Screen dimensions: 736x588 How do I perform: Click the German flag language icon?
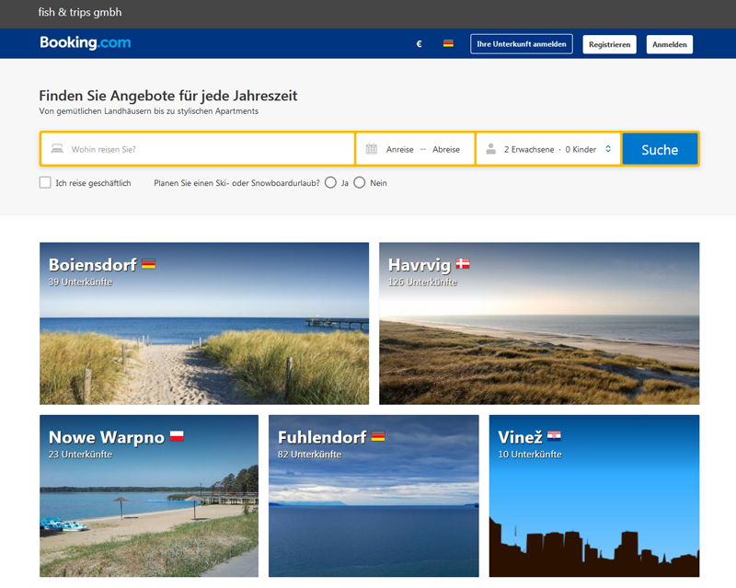point(448,44)
